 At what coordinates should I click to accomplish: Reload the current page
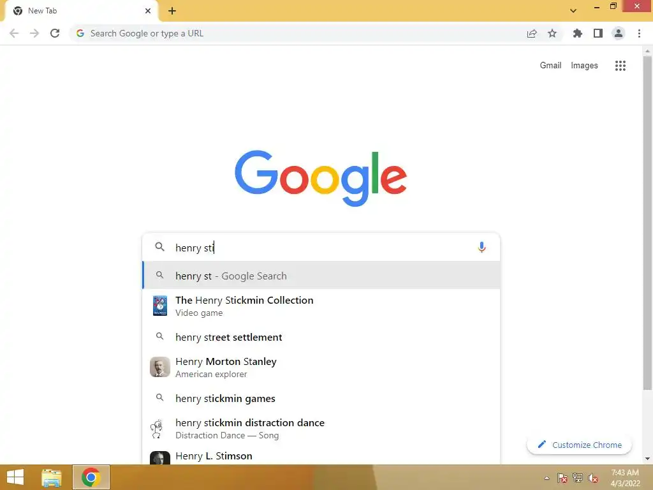[x=55, y=33]
